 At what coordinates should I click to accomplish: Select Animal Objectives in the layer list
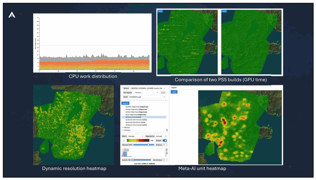pos(136,112)
